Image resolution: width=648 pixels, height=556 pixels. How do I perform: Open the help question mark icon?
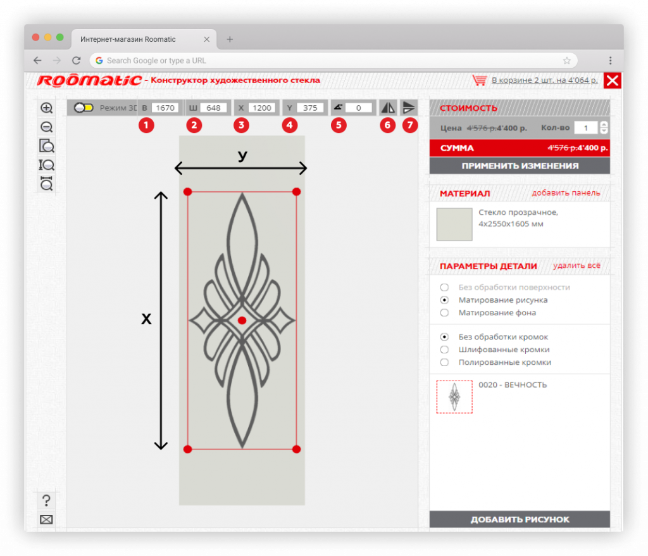(x=46, y=501)
